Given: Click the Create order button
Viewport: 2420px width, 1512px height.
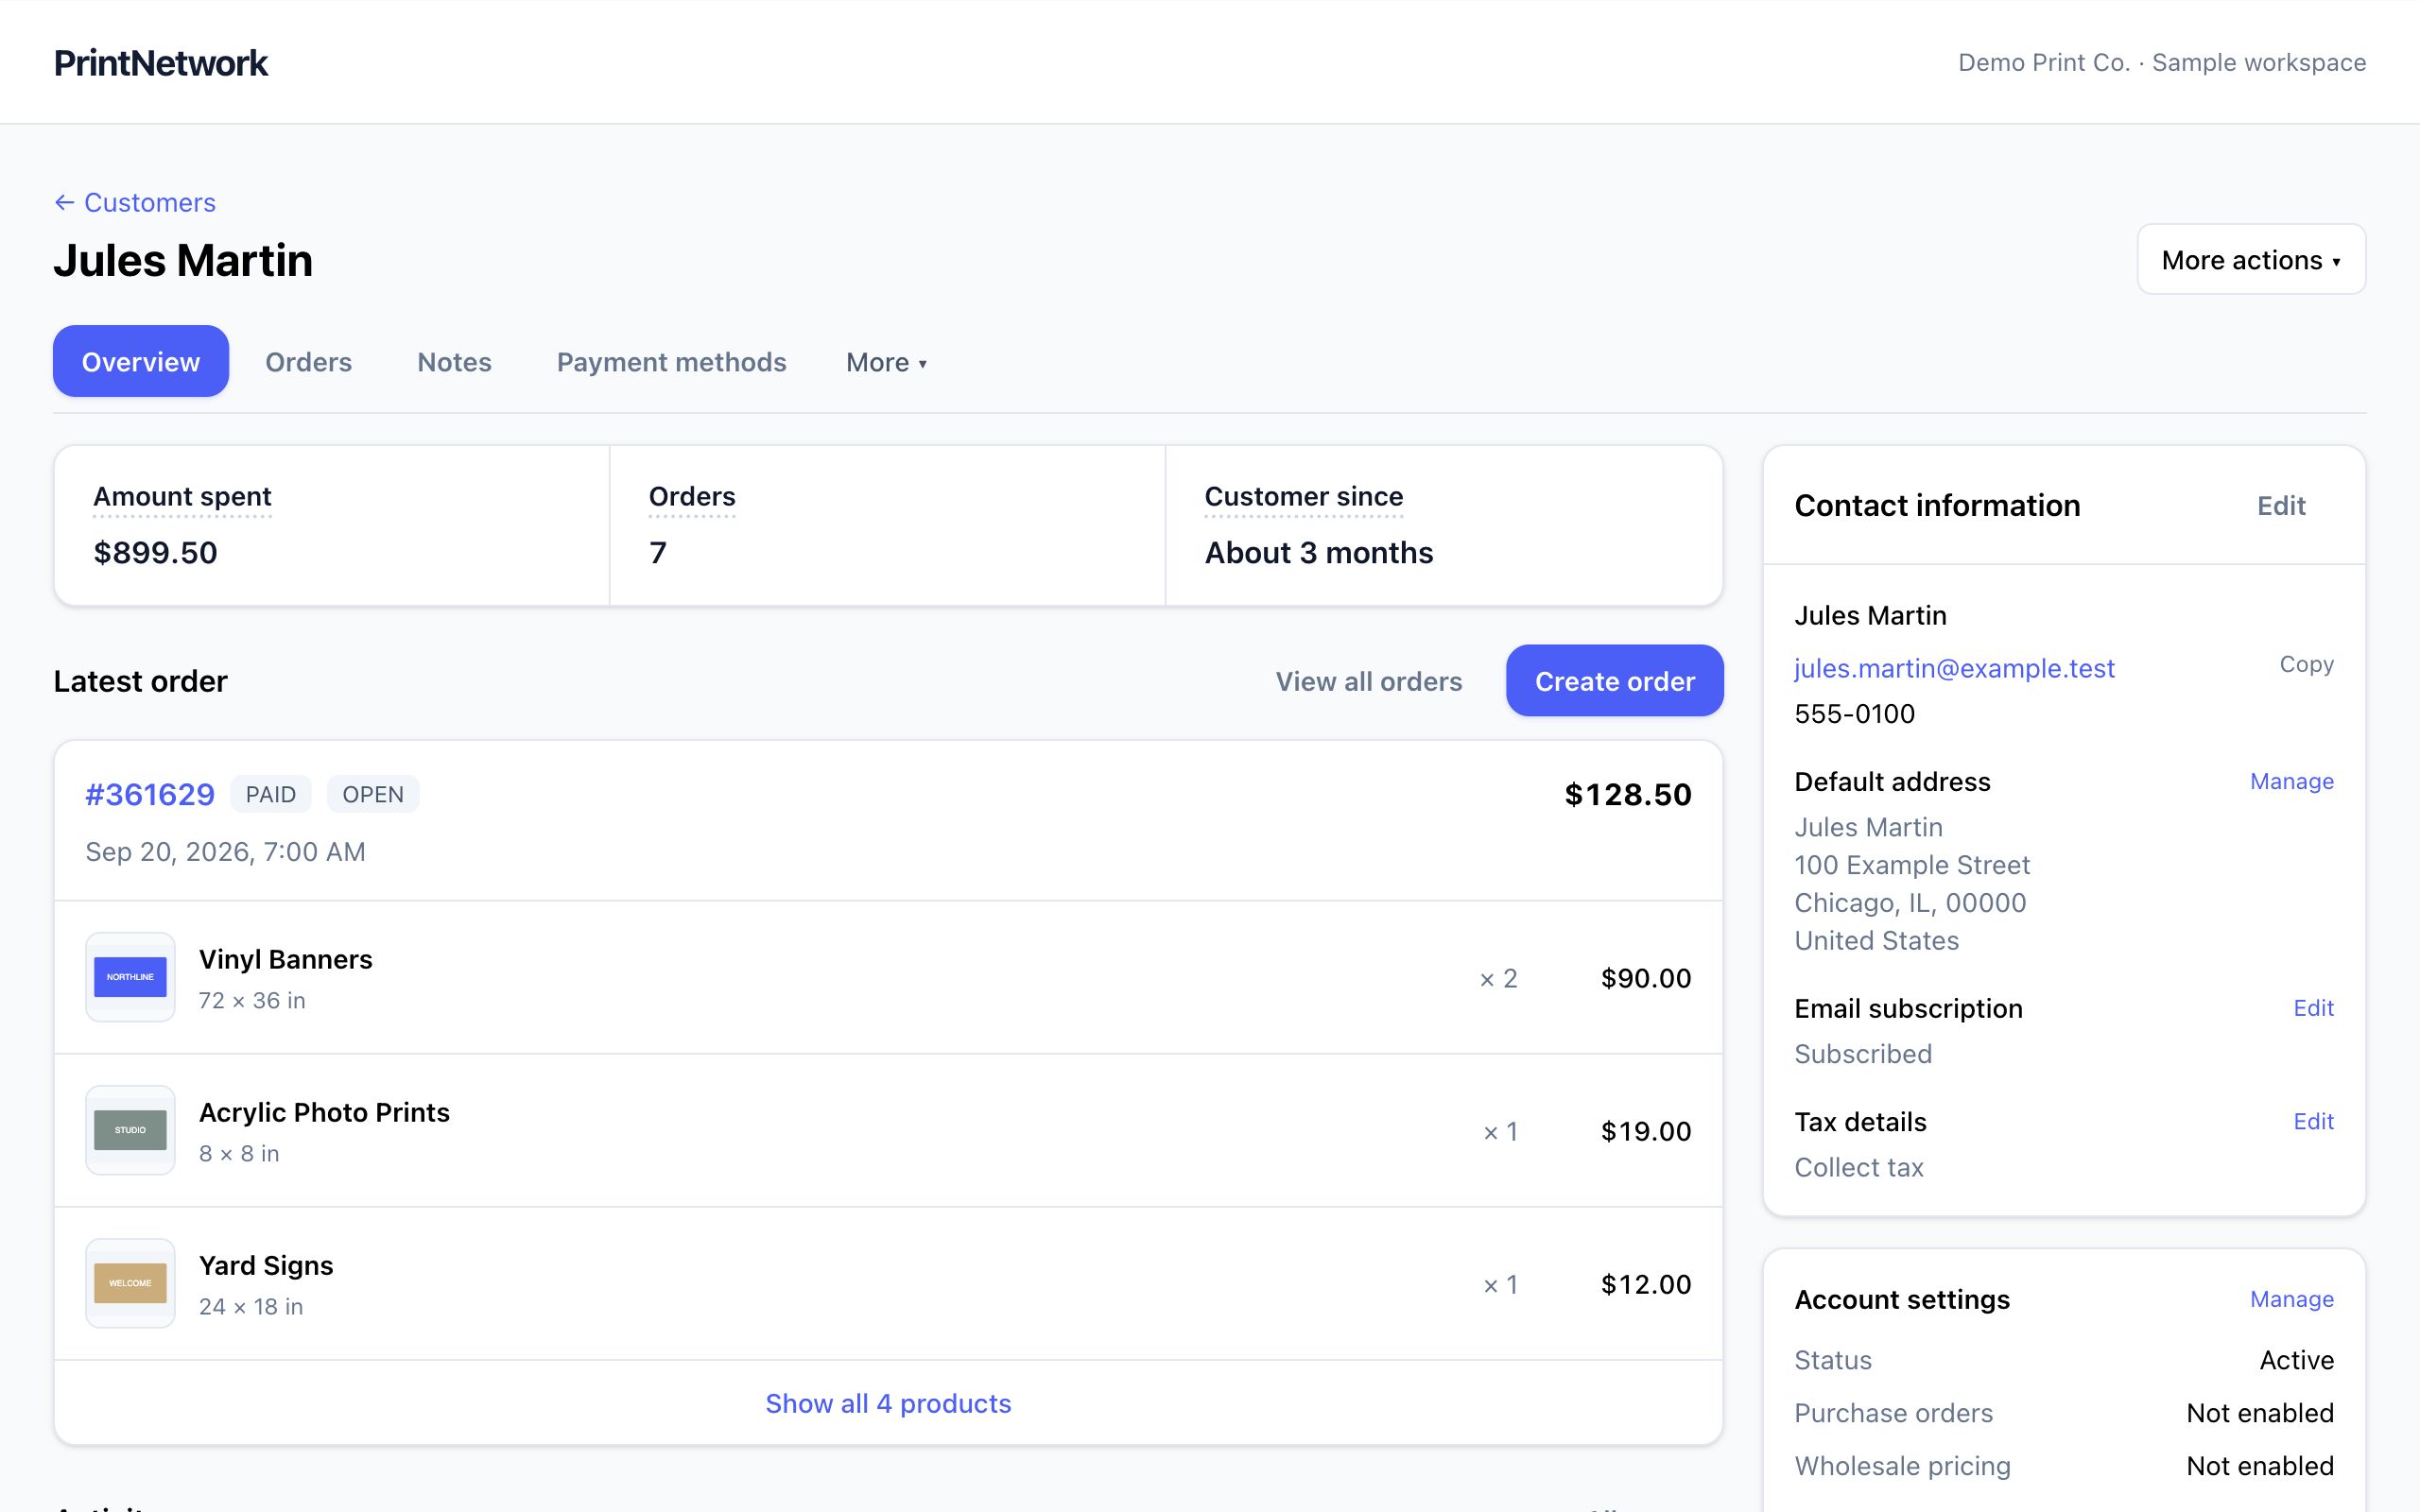Looking at the screenshot, I should pyautogui.click(x=1614, y=681).
